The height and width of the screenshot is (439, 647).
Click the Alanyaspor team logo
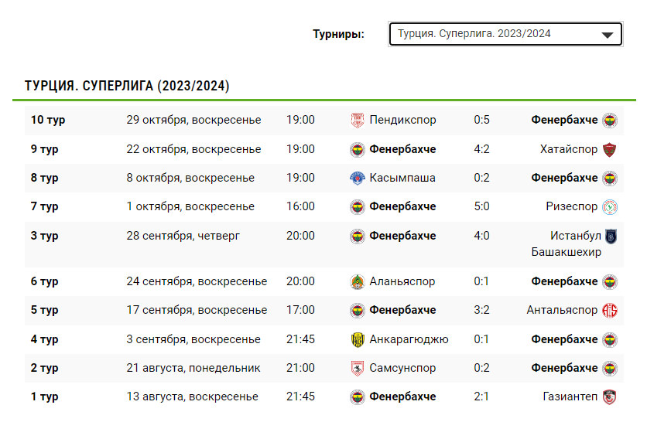coord(357,282)
